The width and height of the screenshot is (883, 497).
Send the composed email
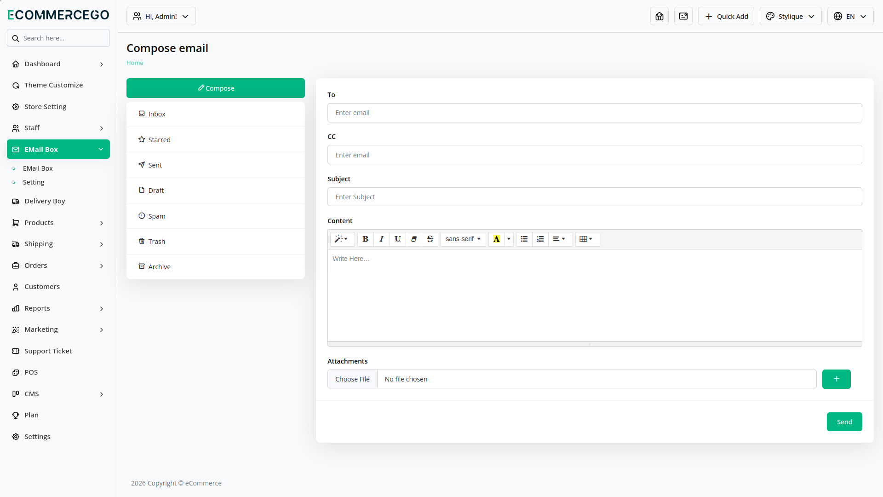click(x=844, y=422)
